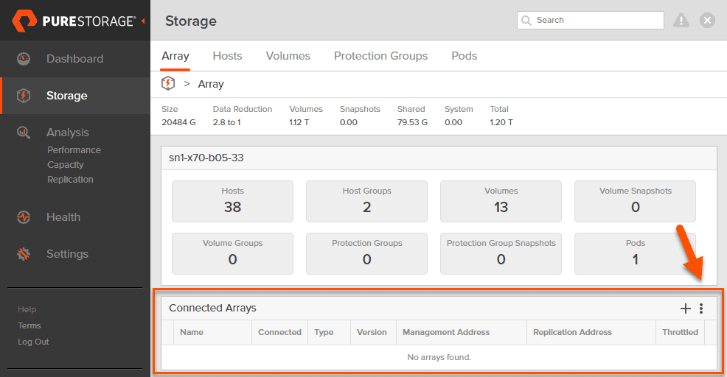Go to Capacity under Analysis
This screenshot has height=377, width=727.
[x=66, y=165]
